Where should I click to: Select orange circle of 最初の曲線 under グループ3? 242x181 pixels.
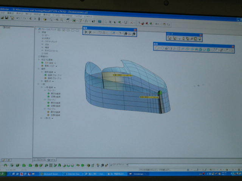pyautogui.click(x=48, y=112)
